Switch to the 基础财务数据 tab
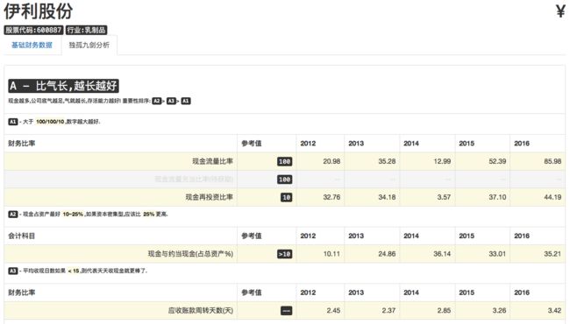The width and height of the screenshot is (570, 324). tap(32, 45)
